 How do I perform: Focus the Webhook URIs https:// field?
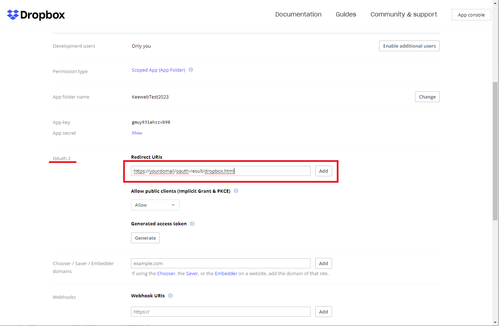221,312
